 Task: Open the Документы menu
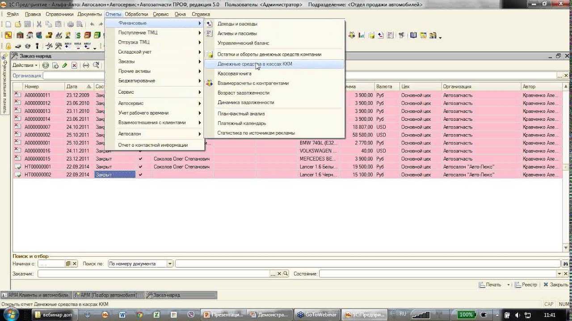coord(90,14)
